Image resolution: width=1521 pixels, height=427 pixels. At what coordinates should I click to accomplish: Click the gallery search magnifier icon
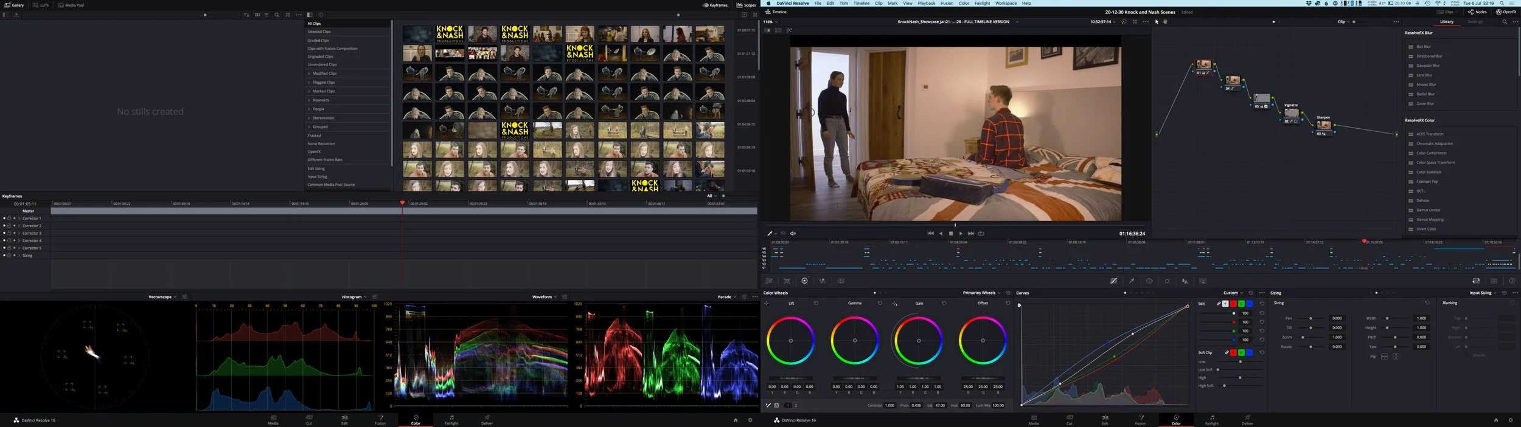coord(277,15)
